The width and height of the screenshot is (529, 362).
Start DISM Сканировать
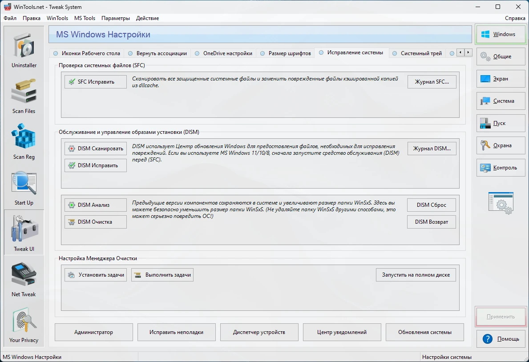[x=96, y=149]
